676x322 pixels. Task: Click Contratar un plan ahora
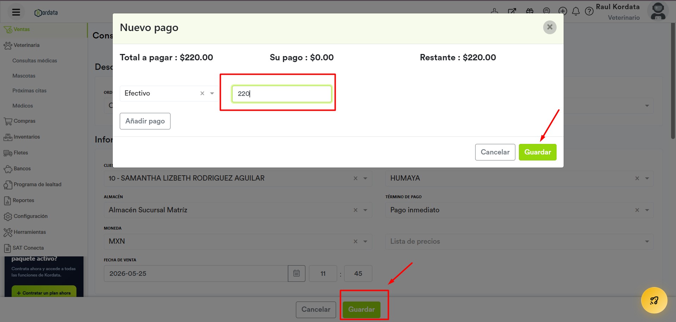click(44, 292)
